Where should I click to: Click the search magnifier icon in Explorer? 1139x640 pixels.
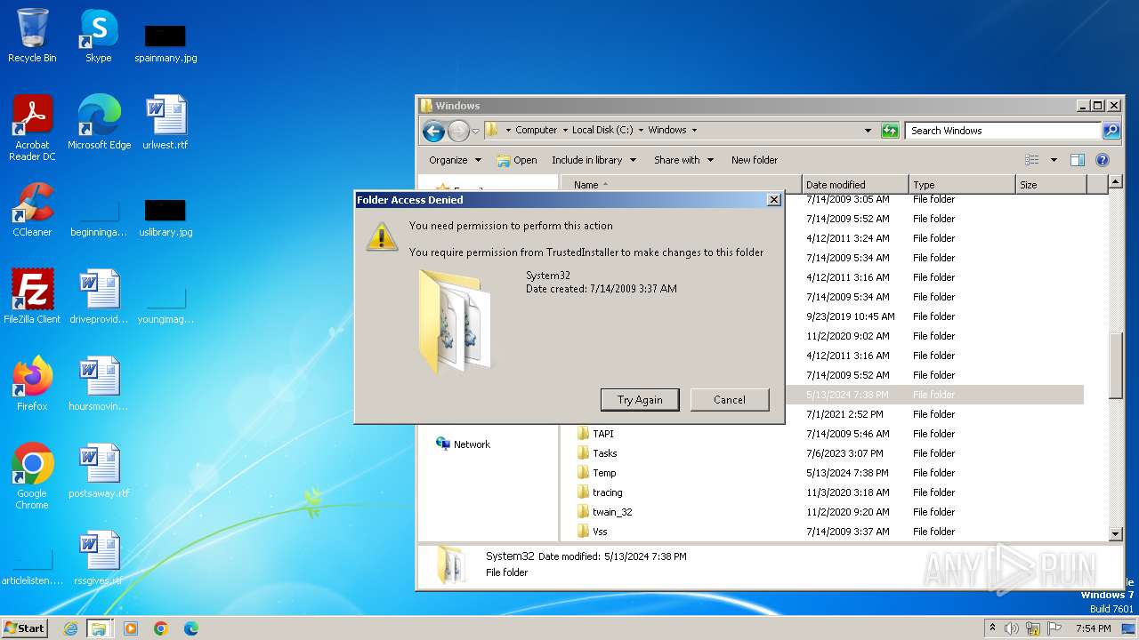point(1111,131)
